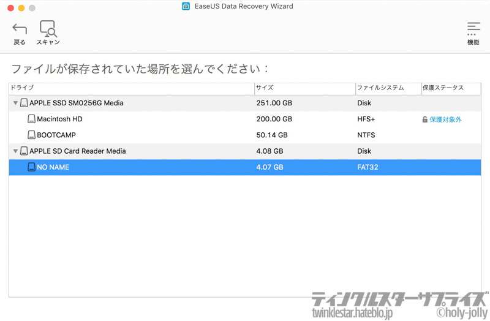Click the 50.14 GB size value
Image resolution: width=490 pixels, height=321 pixels.
point(272,135)
